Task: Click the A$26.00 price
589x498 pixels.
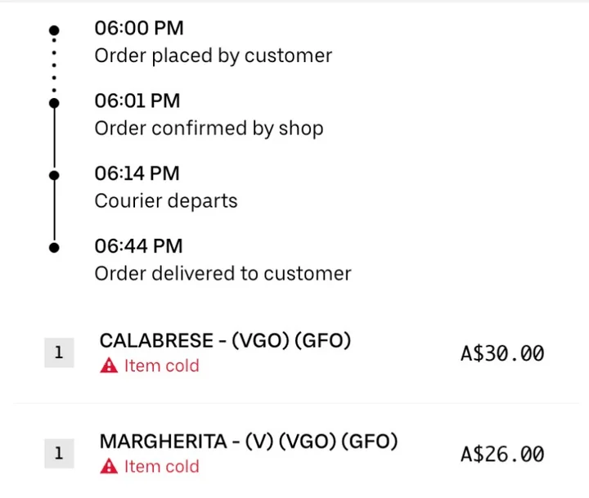Action: pyautogui.click(x=502, y=454)
